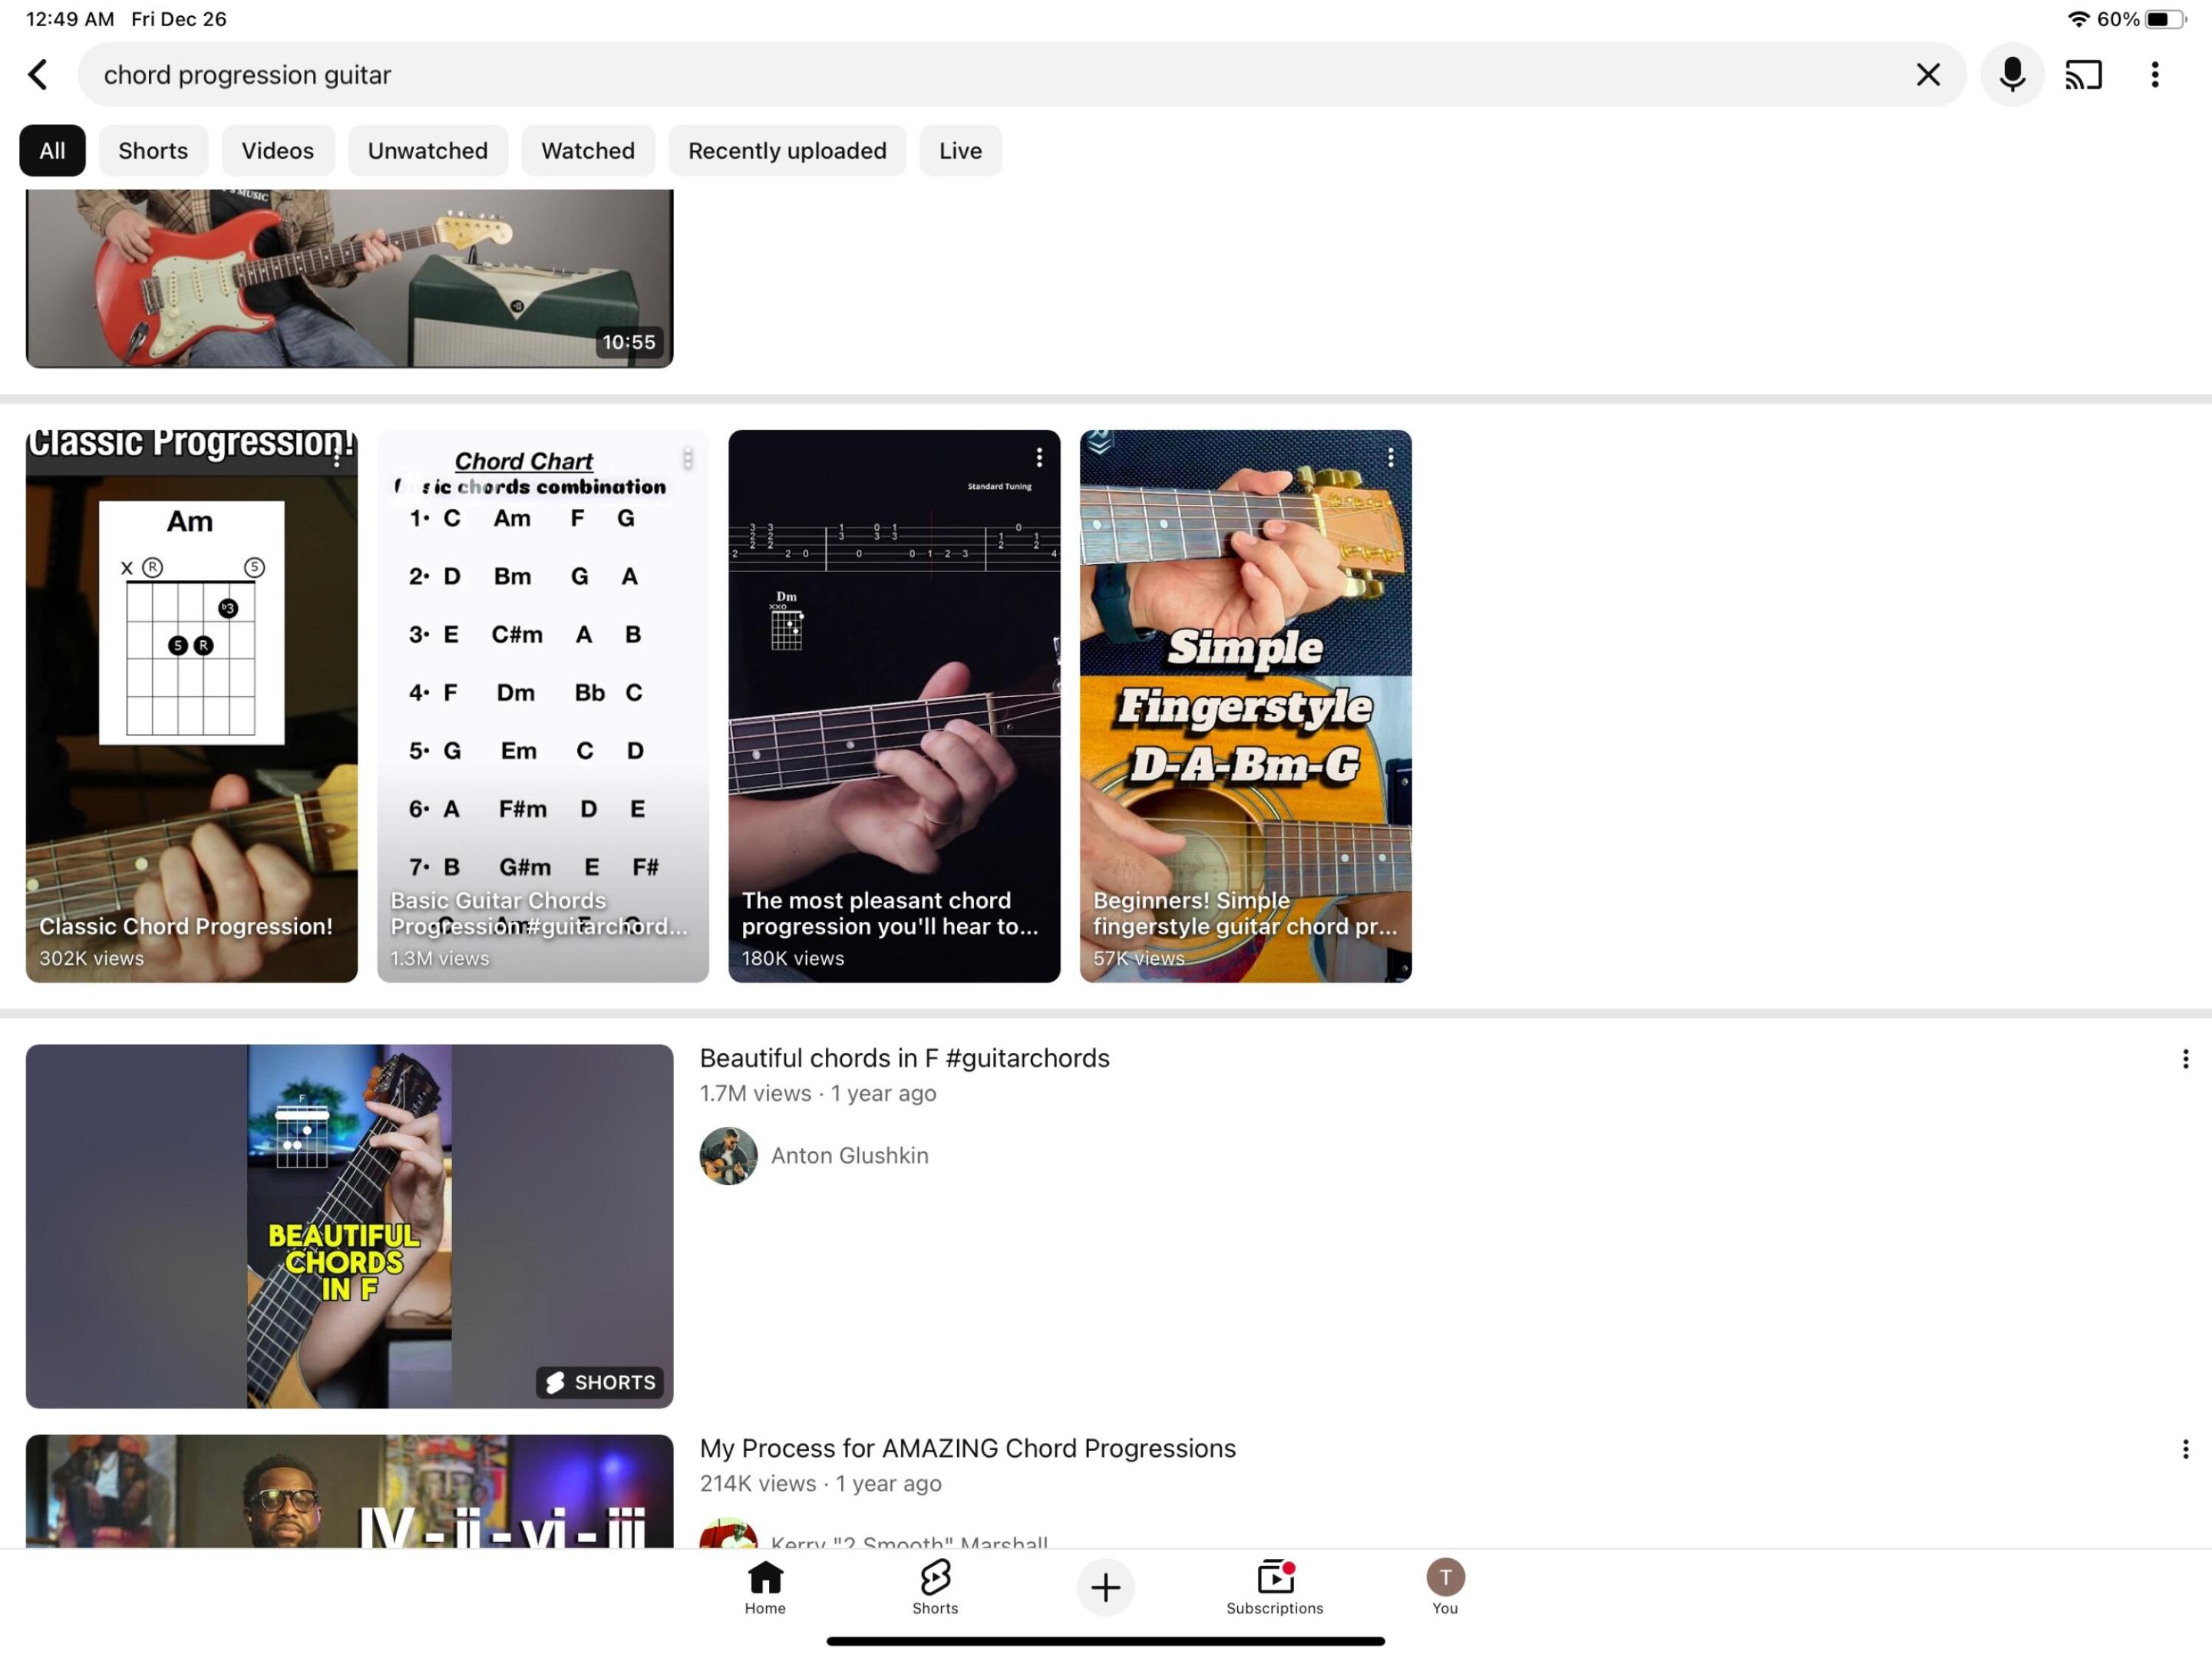This screenshot has height=1658, width=2212.
Task: Show only Unwatched results
Action: tap(428, 151)
